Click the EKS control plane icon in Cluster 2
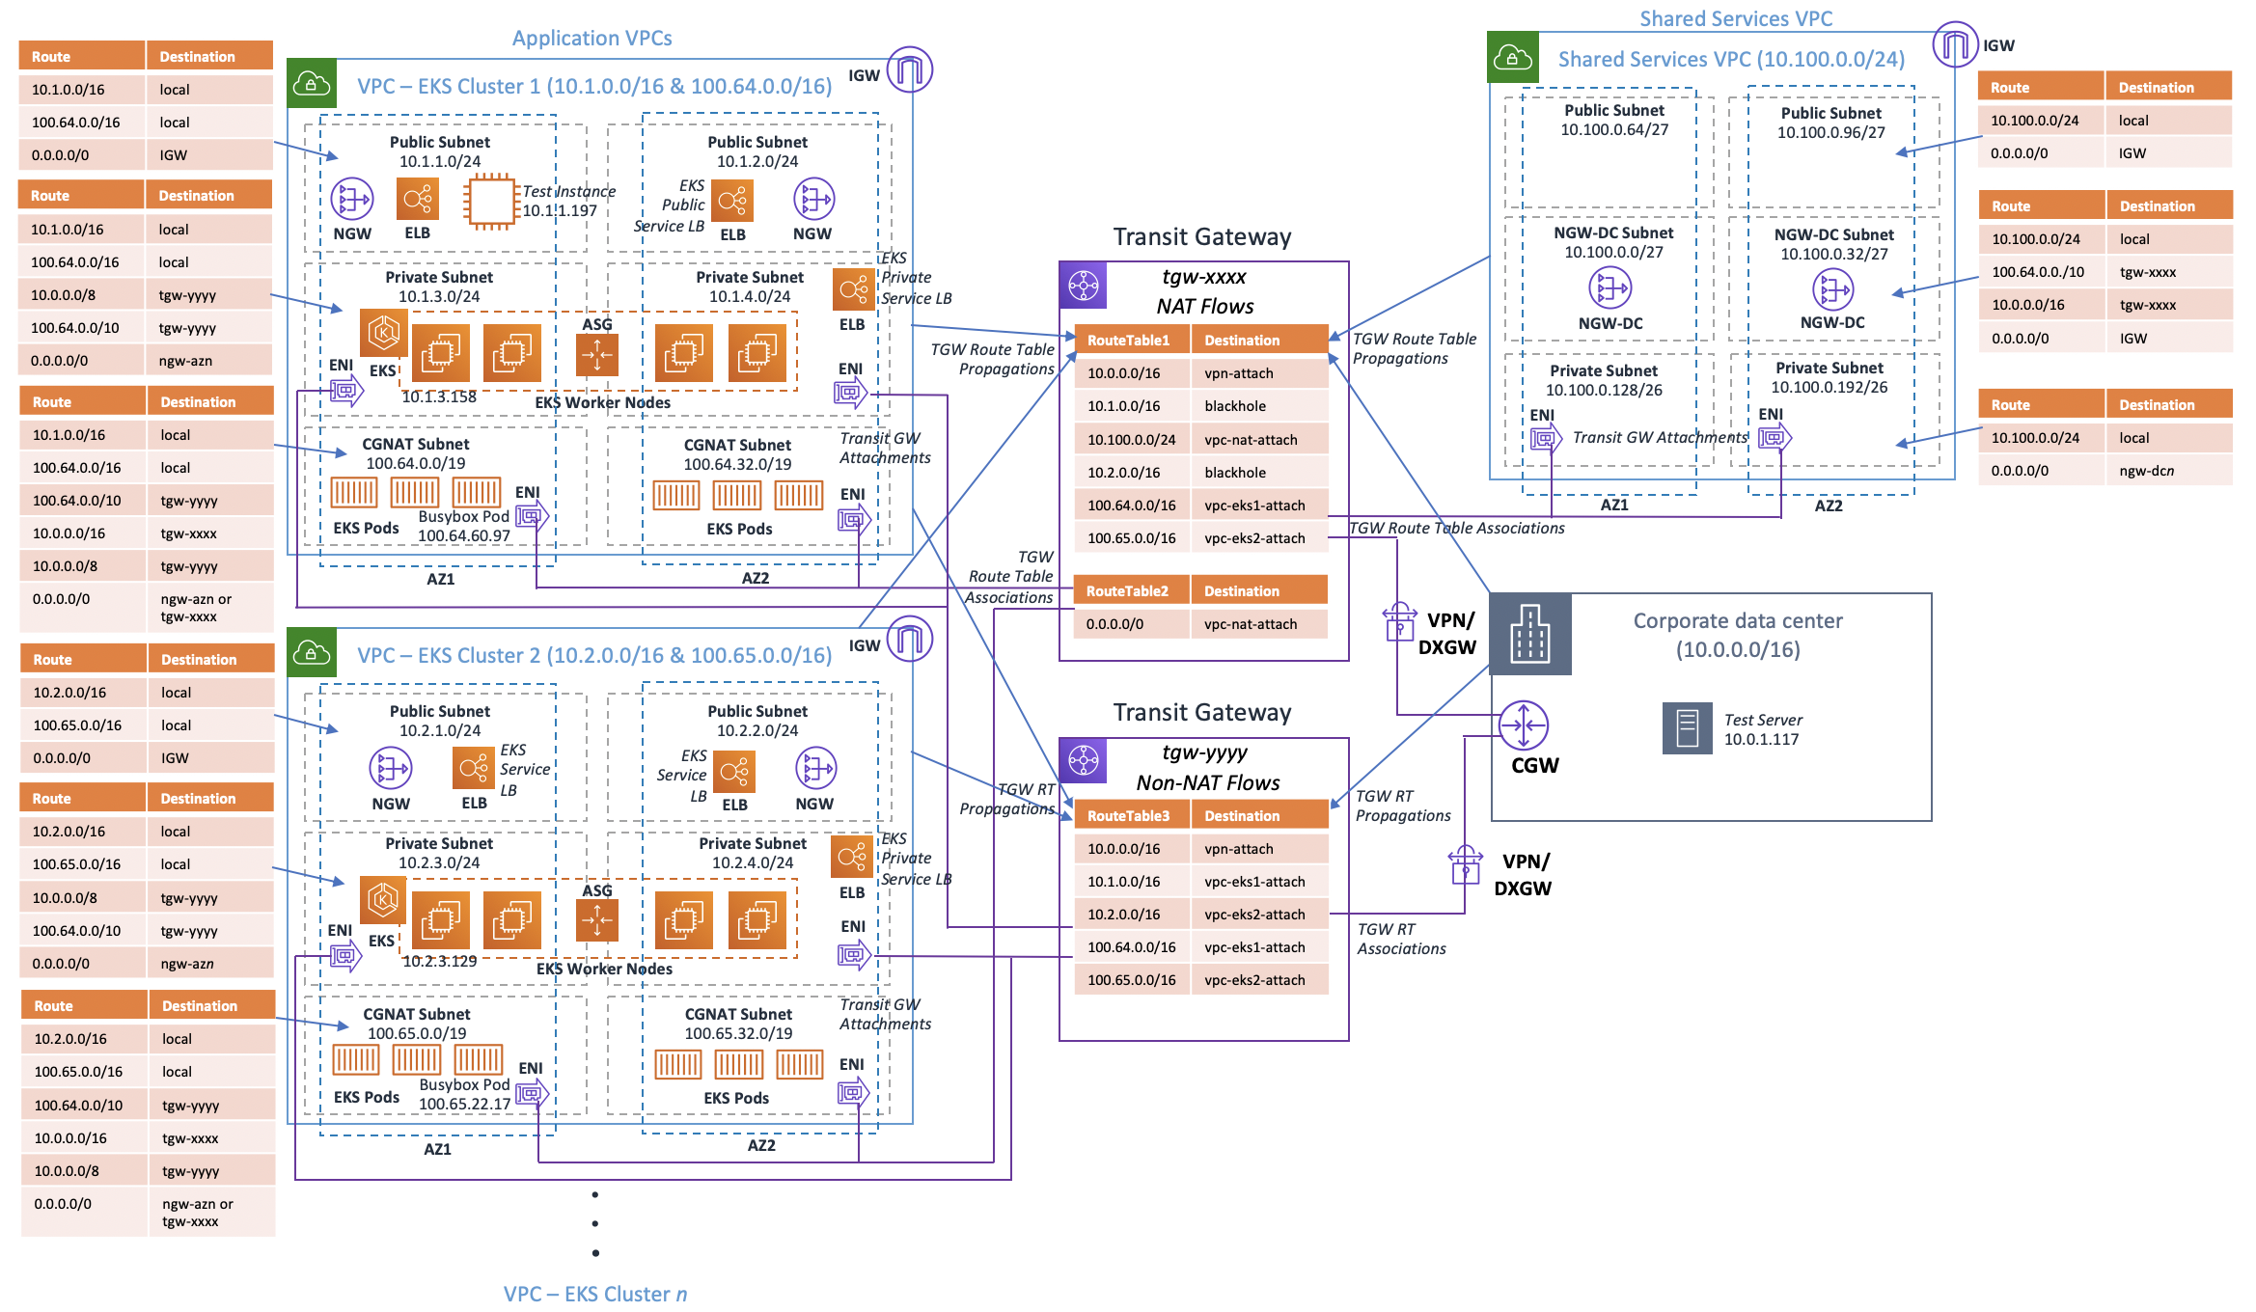Screen dimensions: 2256x1312 pyautogui.click(x=383, y=900)
